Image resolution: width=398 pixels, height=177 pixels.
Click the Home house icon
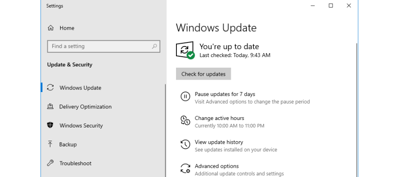[50, 28]
